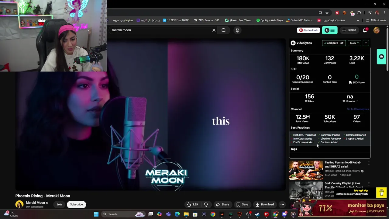Click the Meraki Moon channel avatar

pyautogui.click(x=19, y=204)
